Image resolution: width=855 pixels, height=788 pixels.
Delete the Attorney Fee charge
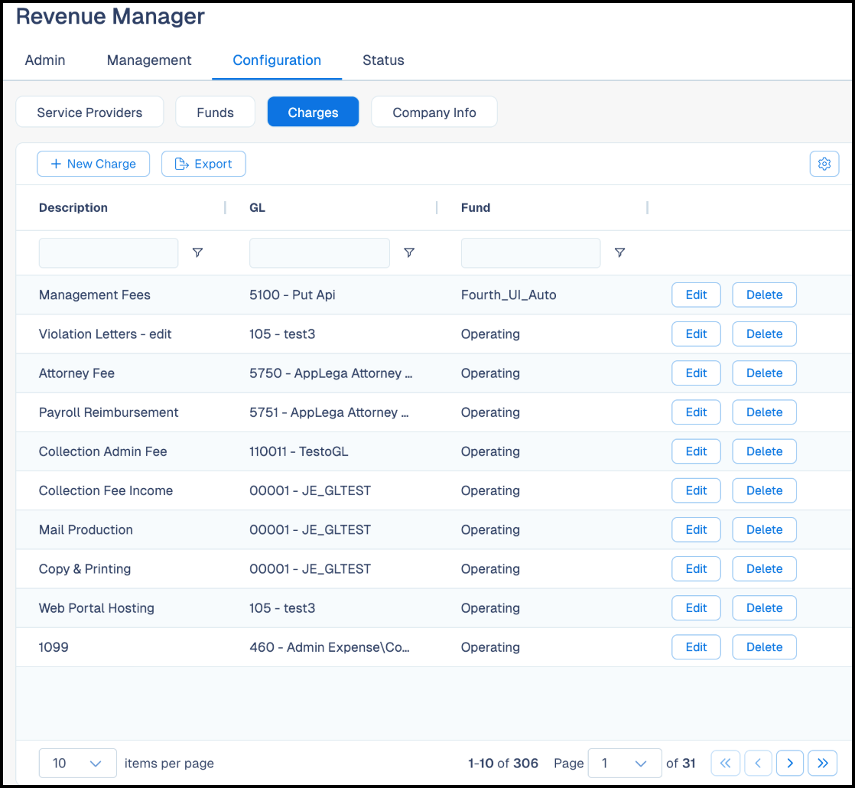coord(764,373)
